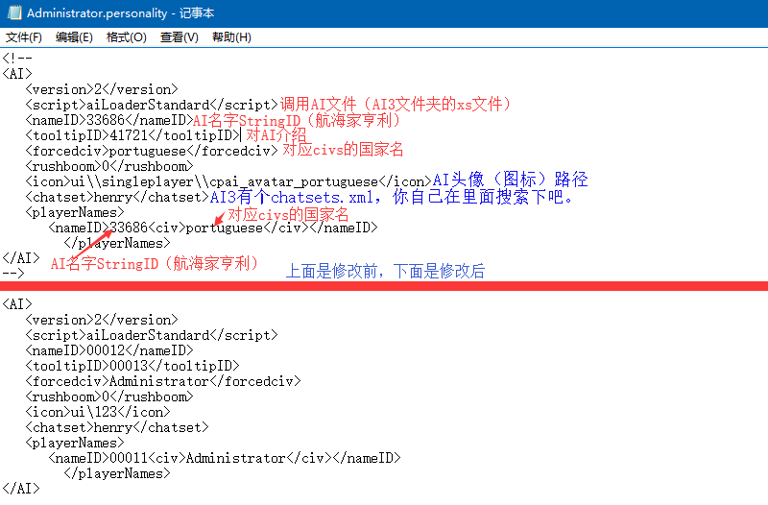Click the red annotation 对AI介绍
Viewport: 768px width, 505px height.
pos(276,135)
